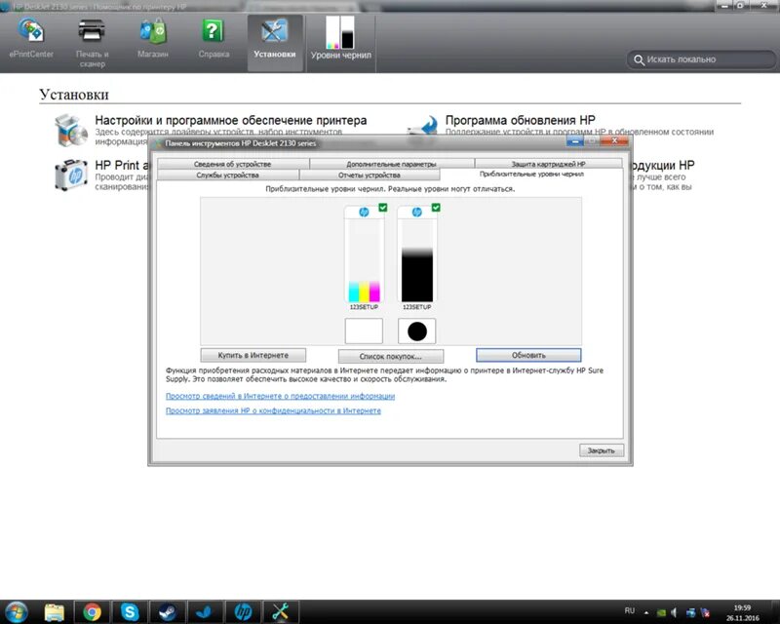Open Просмотр сведений о предоставлении информации link
Image resolution: width=780 pixels, height=624 pixels.
coord(280,396)
